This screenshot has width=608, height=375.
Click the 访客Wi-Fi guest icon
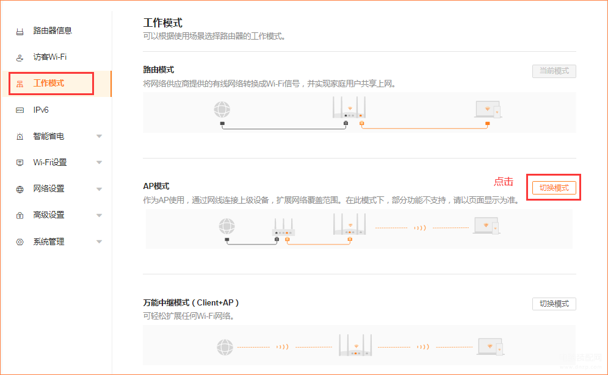pos(20,58)
